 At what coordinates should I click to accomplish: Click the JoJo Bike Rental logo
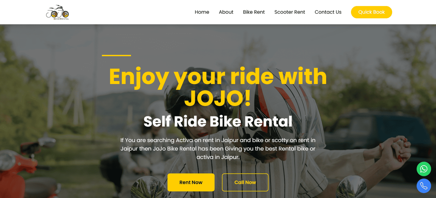pos(57,12)
